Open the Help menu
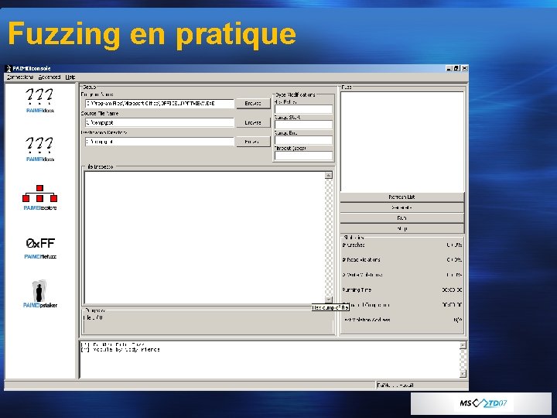The height and width of the screenshot is (418, 557). (x=70, y=77)
